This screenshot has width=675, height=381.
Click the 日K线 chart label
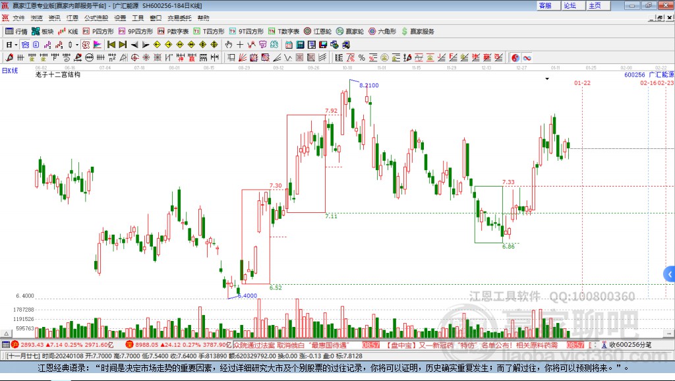tap(10, 71)
